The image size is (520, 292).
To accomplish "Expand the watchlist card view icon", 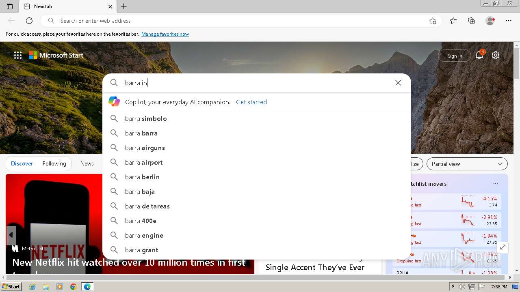I will 503,247.
